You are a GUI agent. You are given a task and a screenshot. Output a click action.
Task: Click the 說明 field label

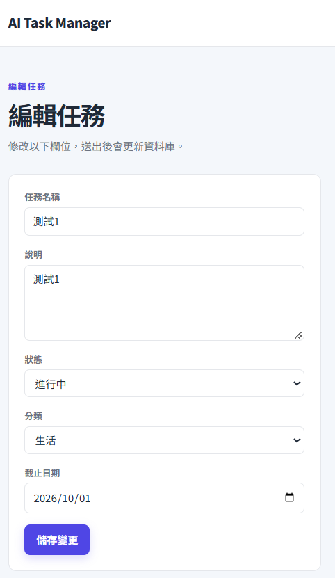(33, 255)
